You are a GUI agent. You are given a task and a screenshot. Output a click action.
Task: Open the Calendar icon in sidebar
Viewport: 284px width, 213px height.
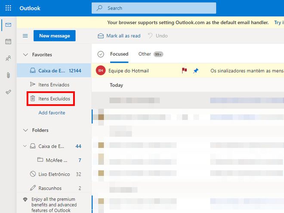(x=8, y=41)
